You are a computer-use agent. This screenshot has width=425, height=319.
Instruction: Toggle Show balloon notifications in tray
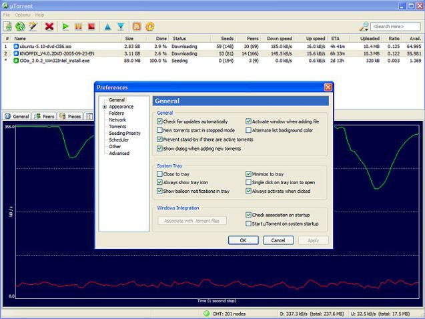(x=159, y=191)
